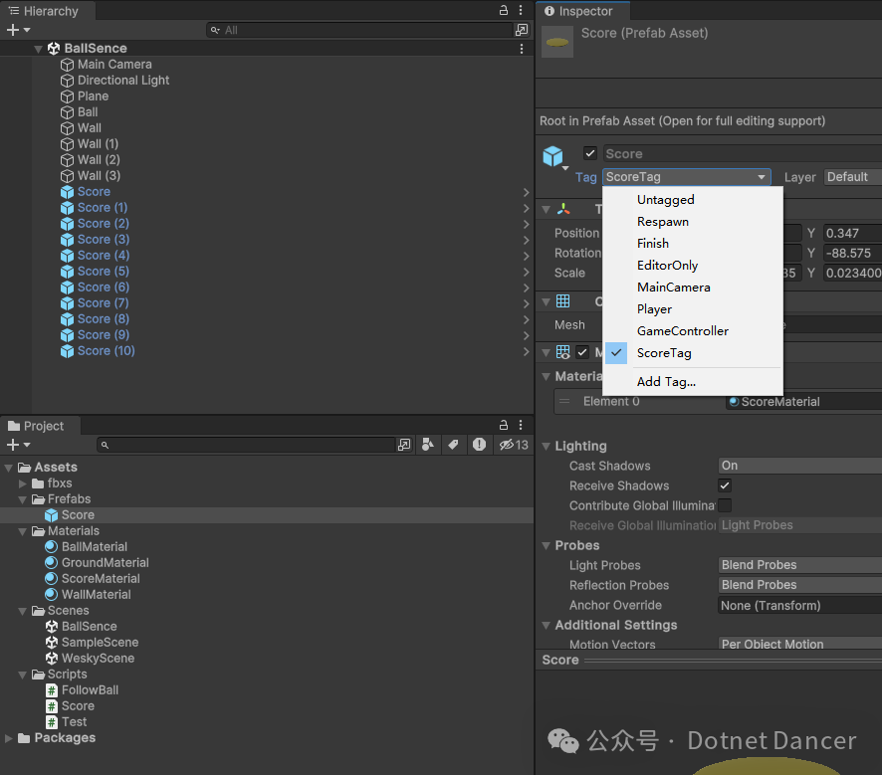Select the Directional Light object

(123, 81)
